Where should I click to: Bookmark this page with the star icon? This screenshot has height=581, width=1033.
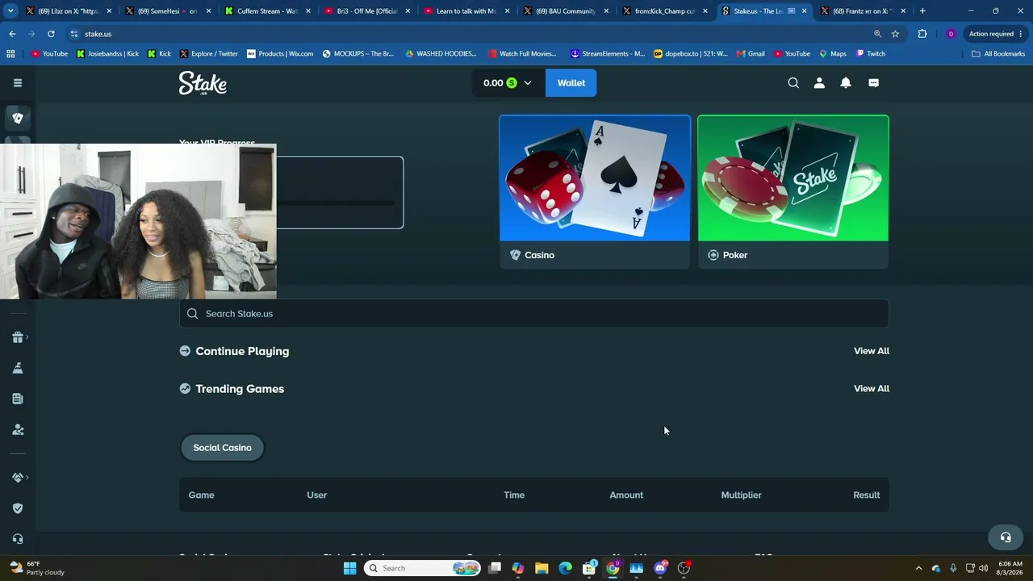(x=895, y=34)
